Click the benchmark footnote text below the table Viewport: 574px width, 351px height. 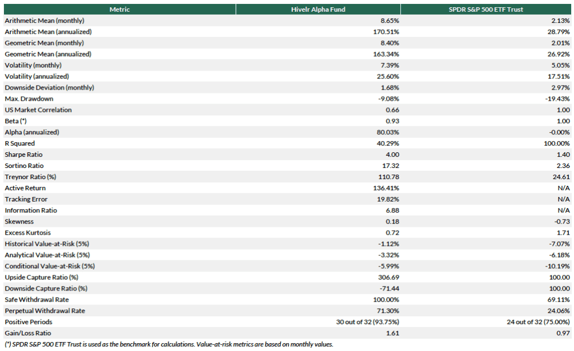click(169, 344)
